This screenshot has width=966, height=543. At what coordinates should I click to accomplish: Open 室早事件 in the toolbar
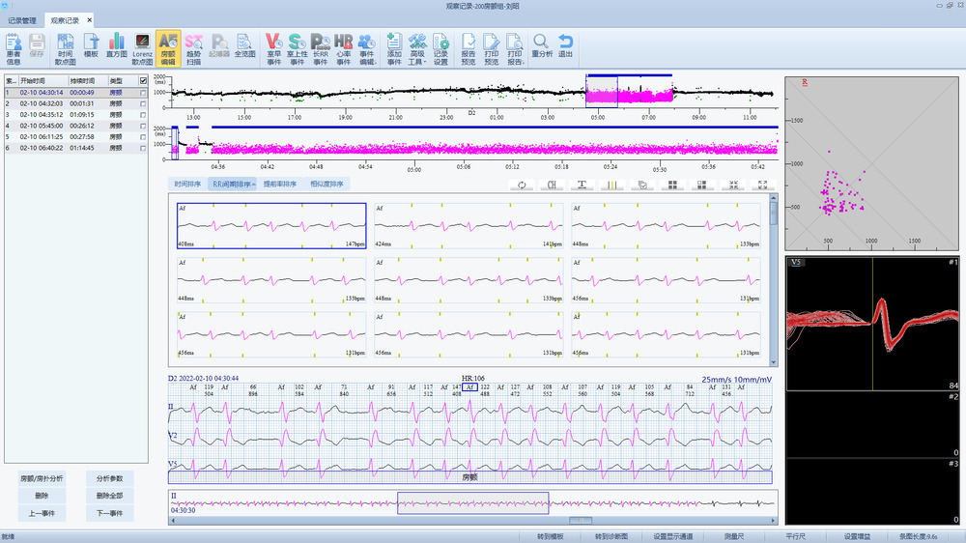273,47
